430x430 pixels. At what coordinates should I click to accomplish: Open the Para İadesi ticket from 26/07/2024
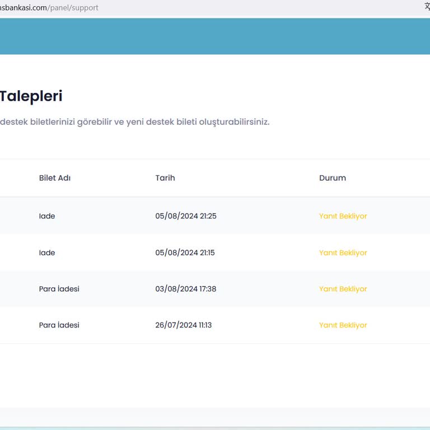click(59, 325)
